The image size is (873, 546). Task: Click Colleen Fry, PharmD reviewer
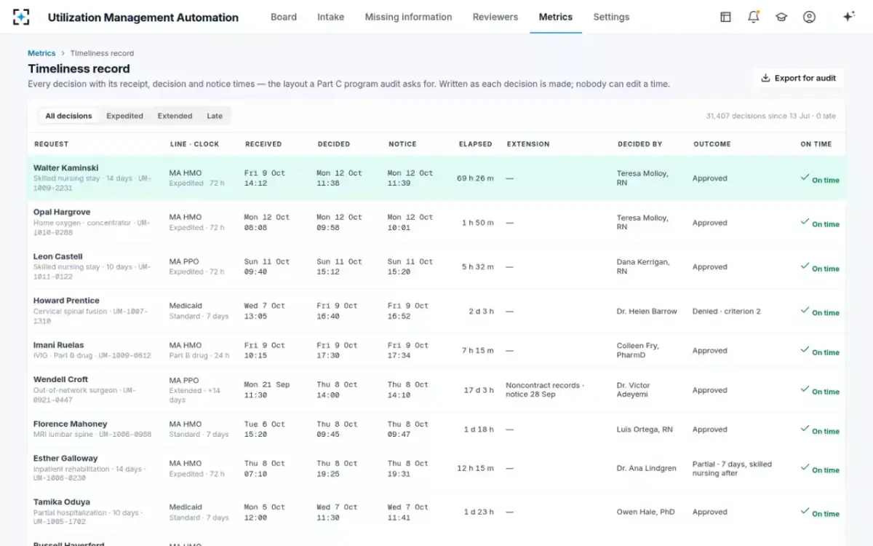[638, 350]
